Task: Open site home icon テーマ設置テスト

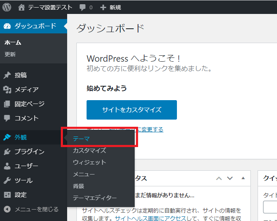Action: tap(22, 7)
